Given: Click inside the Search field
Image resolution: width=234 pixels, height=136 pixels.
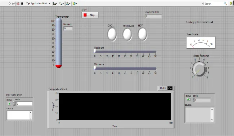Looking at the screenshot, I should click(213, 4).
